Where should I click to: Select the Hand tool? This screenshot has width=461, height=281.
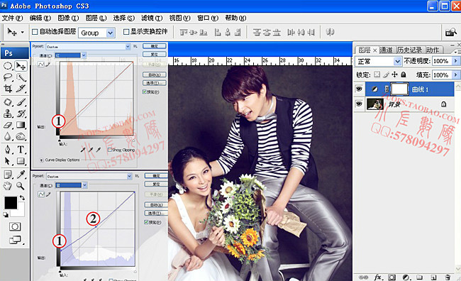point(8,186)
